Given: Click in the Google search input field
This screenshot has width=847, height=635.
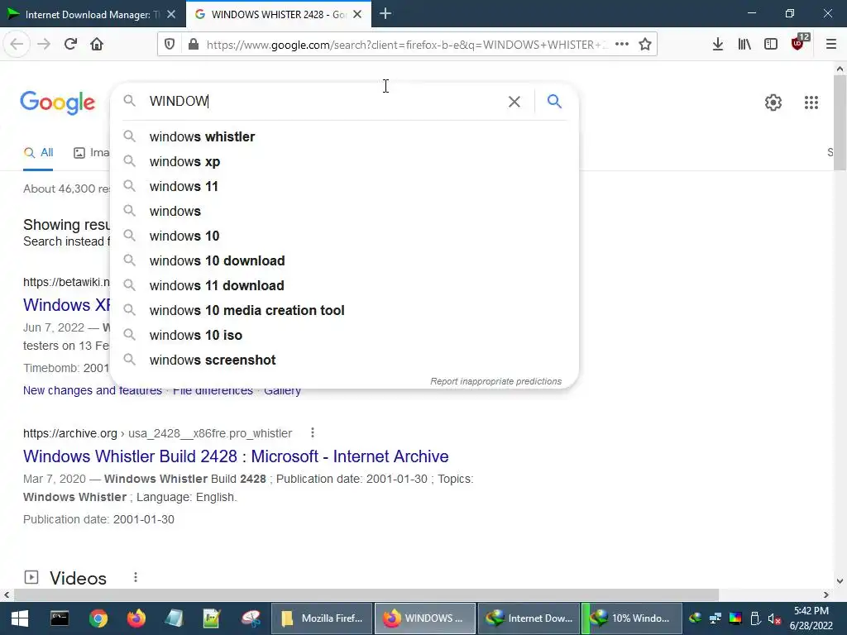Looking at the screenshot, I should tap(324, 101).
